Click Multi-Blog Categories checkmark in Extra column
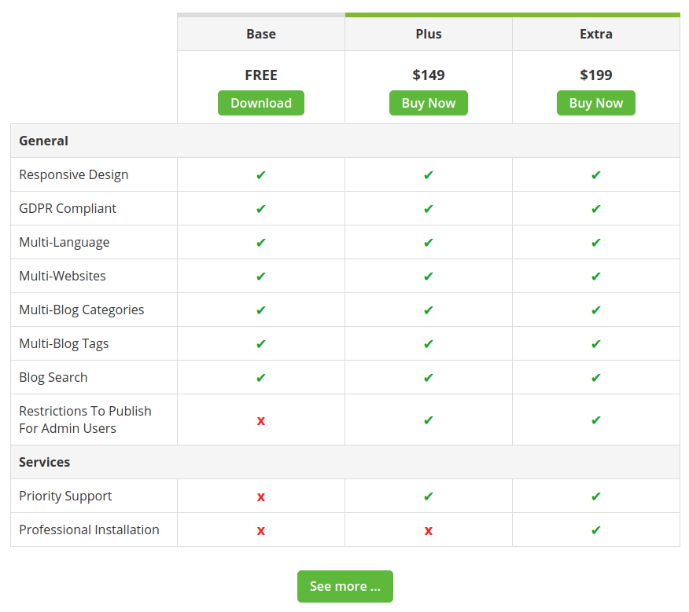This screenshot has width=689, height=612. pos(596,310)
